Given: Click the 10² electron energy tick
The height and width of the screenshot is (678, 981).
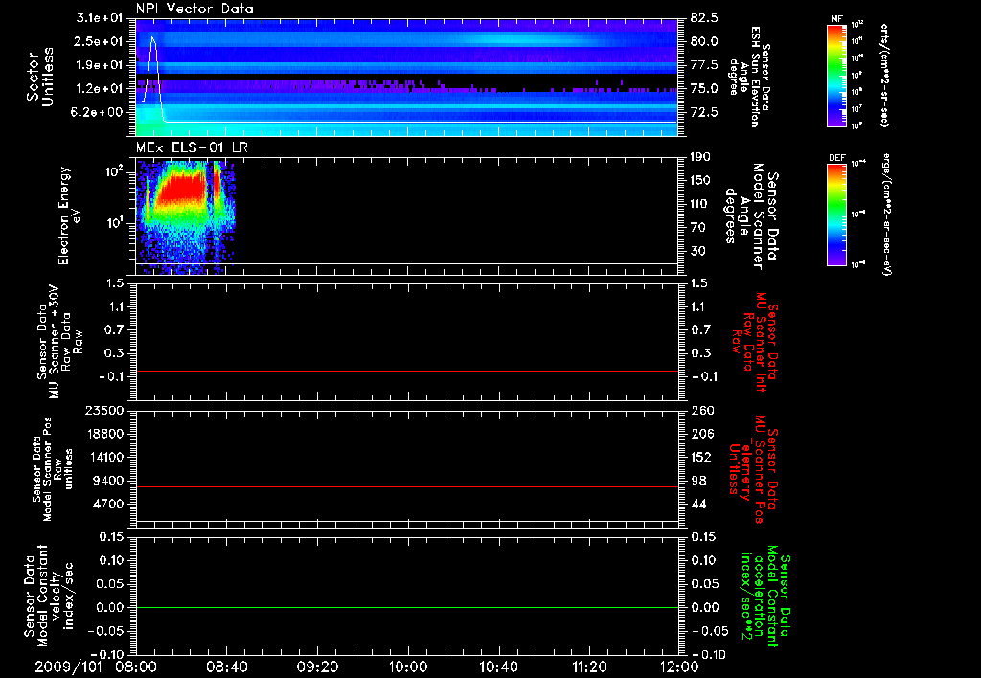Looking at the screenshot, I should [116, 171].
